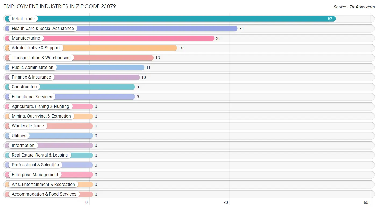
Task: Select the Accommodation & Food Services label
Action: tap(44, 194)
